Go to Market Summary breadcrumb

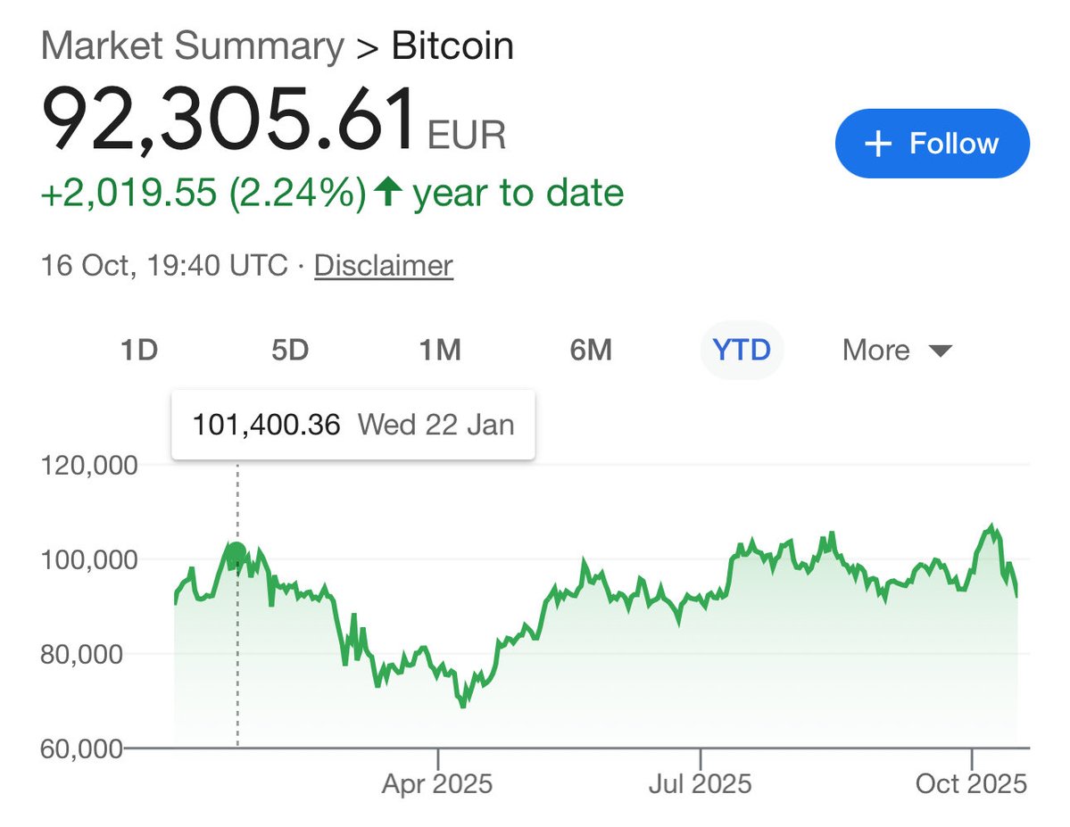coord(192,46)
